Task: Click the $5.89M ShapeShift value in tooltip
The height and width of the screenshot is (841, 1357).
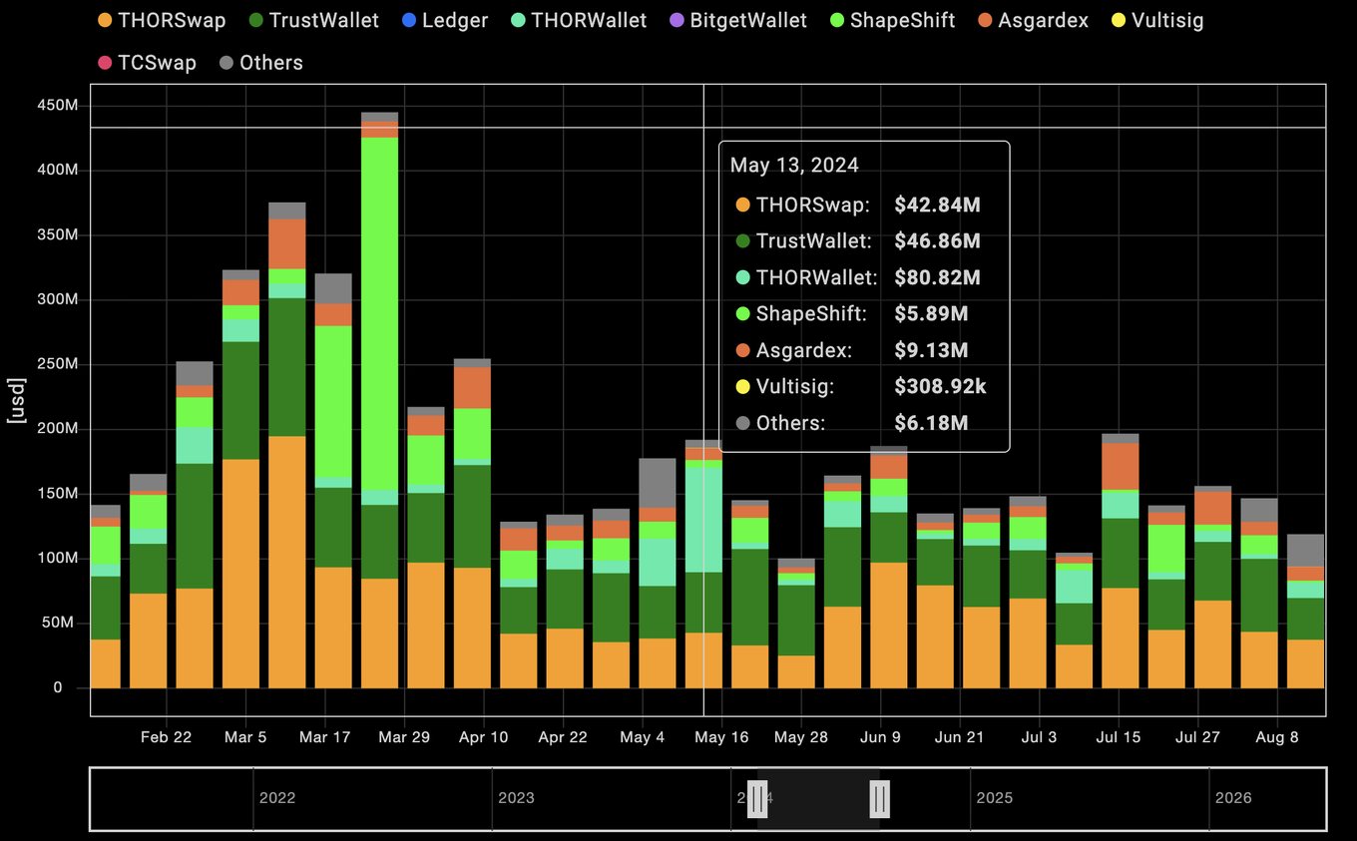Action: pyautogui.click(x=931, y=314)
